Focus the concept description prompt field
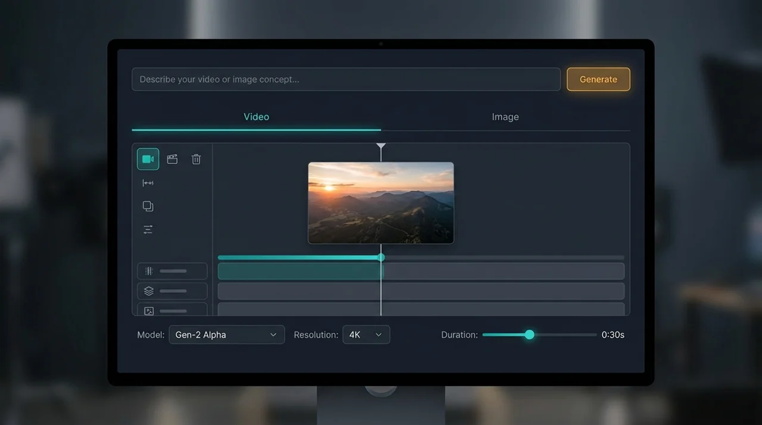The height and width of the screenshot is (425, 762). click(346, 79)
